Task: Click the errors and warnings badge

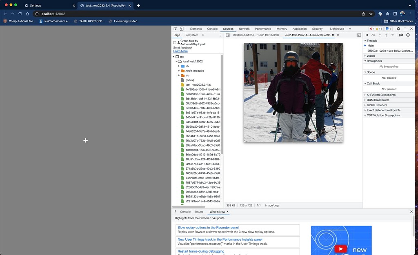Action: pyautogui.click(x=376, y=29)
